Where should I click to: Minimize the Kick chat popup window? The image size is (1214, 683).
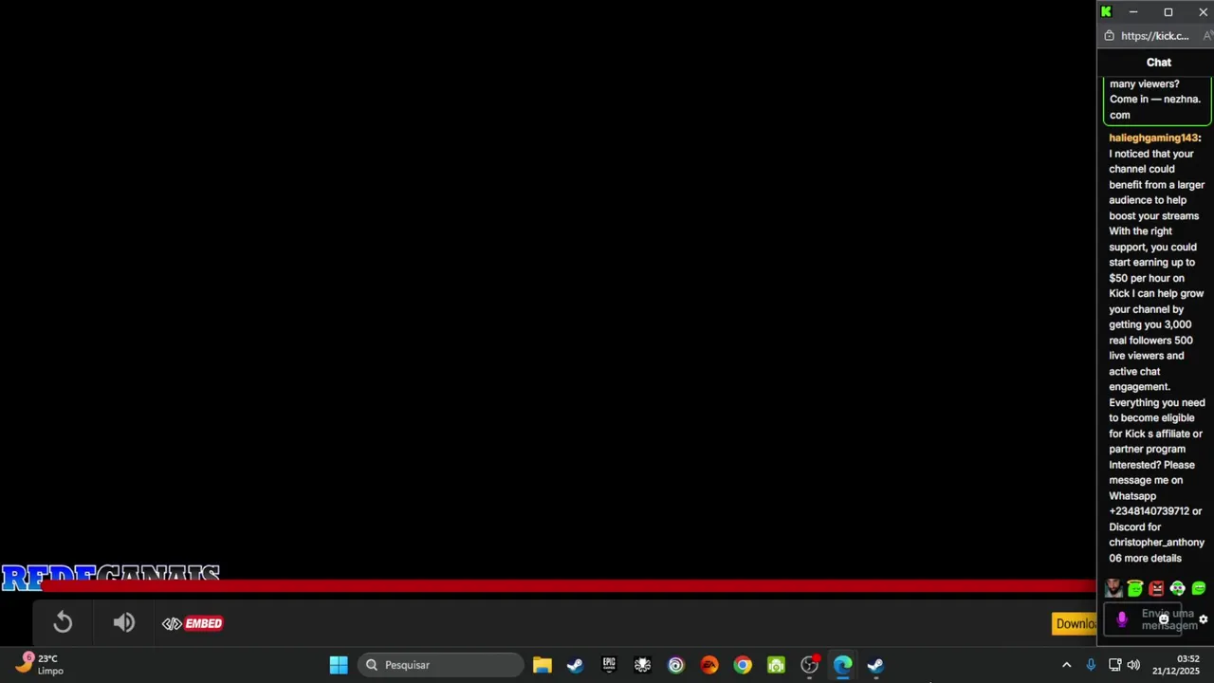[x=1133, y=11]
